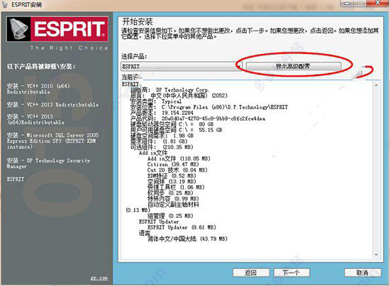
Task: Click the ESPRIT installer title bar icon
Action: [x=5, y=4]
